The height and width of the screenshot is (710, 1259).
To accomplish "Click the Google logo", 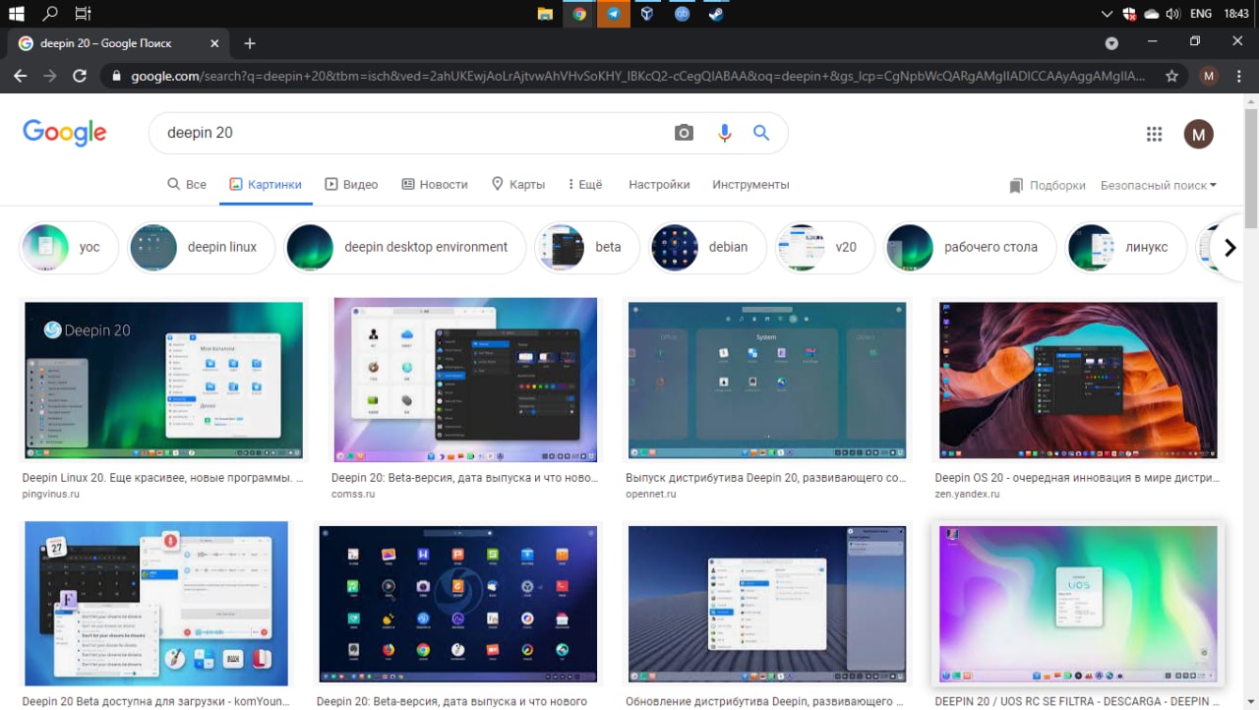I will click(x=64, y=133).
